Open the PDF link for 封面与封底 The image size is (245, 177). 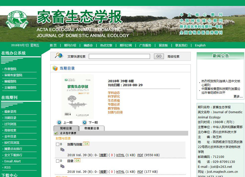coord(140,155)
